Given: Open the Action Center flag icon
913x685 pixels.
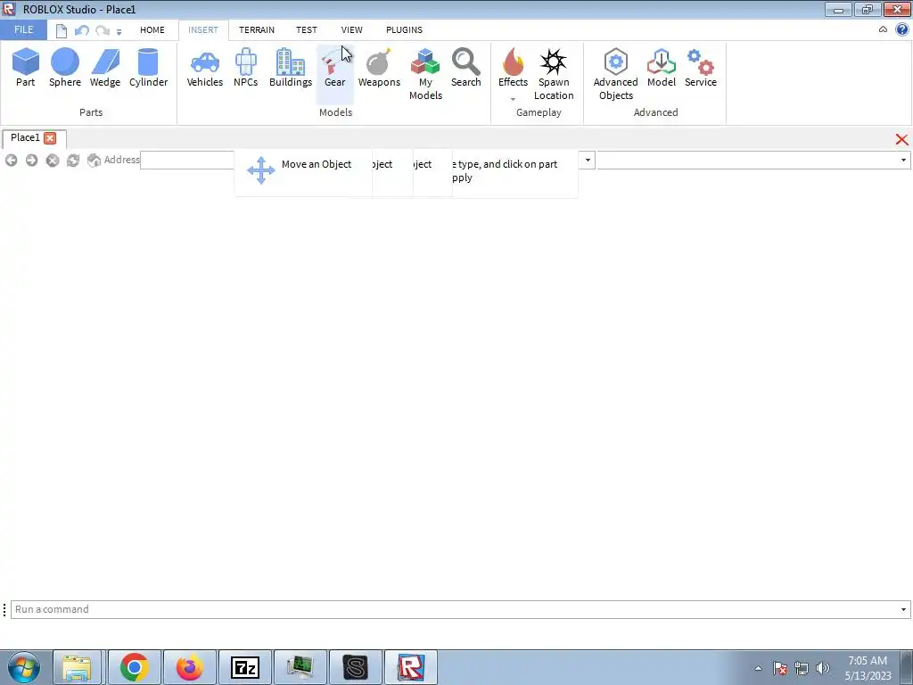Looking at the screenshot, I should tap(780, 668).
